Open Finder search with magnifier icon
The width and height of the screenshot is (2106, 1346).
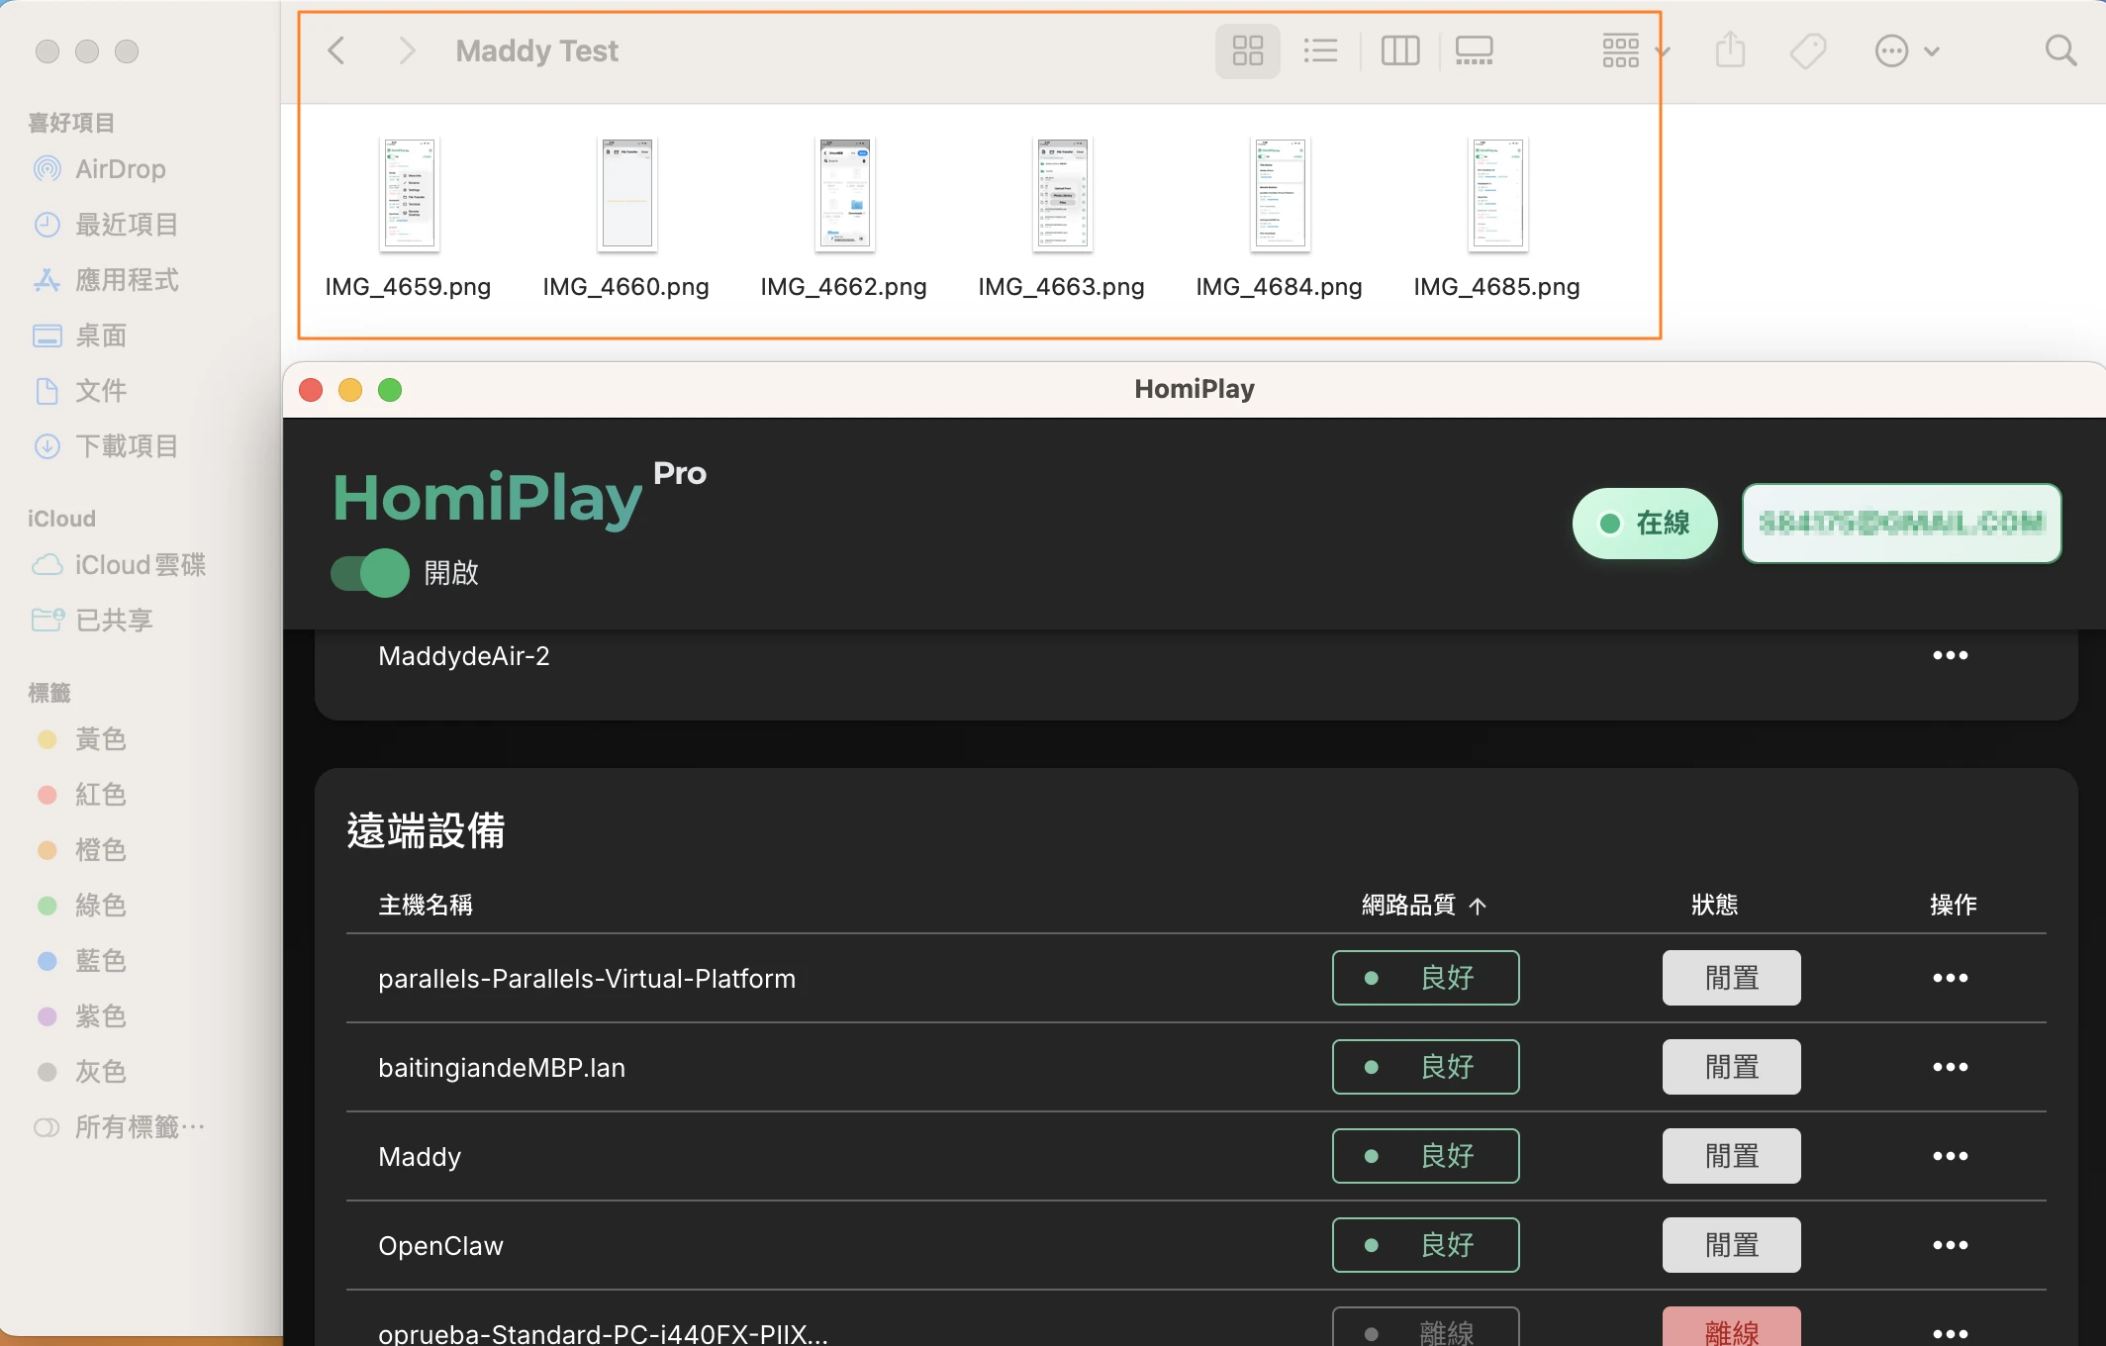[2060, 50]
